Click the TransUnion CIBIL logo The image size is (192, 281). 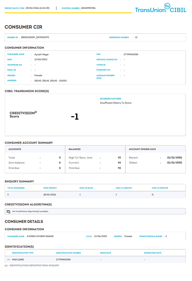click(160, 8)
